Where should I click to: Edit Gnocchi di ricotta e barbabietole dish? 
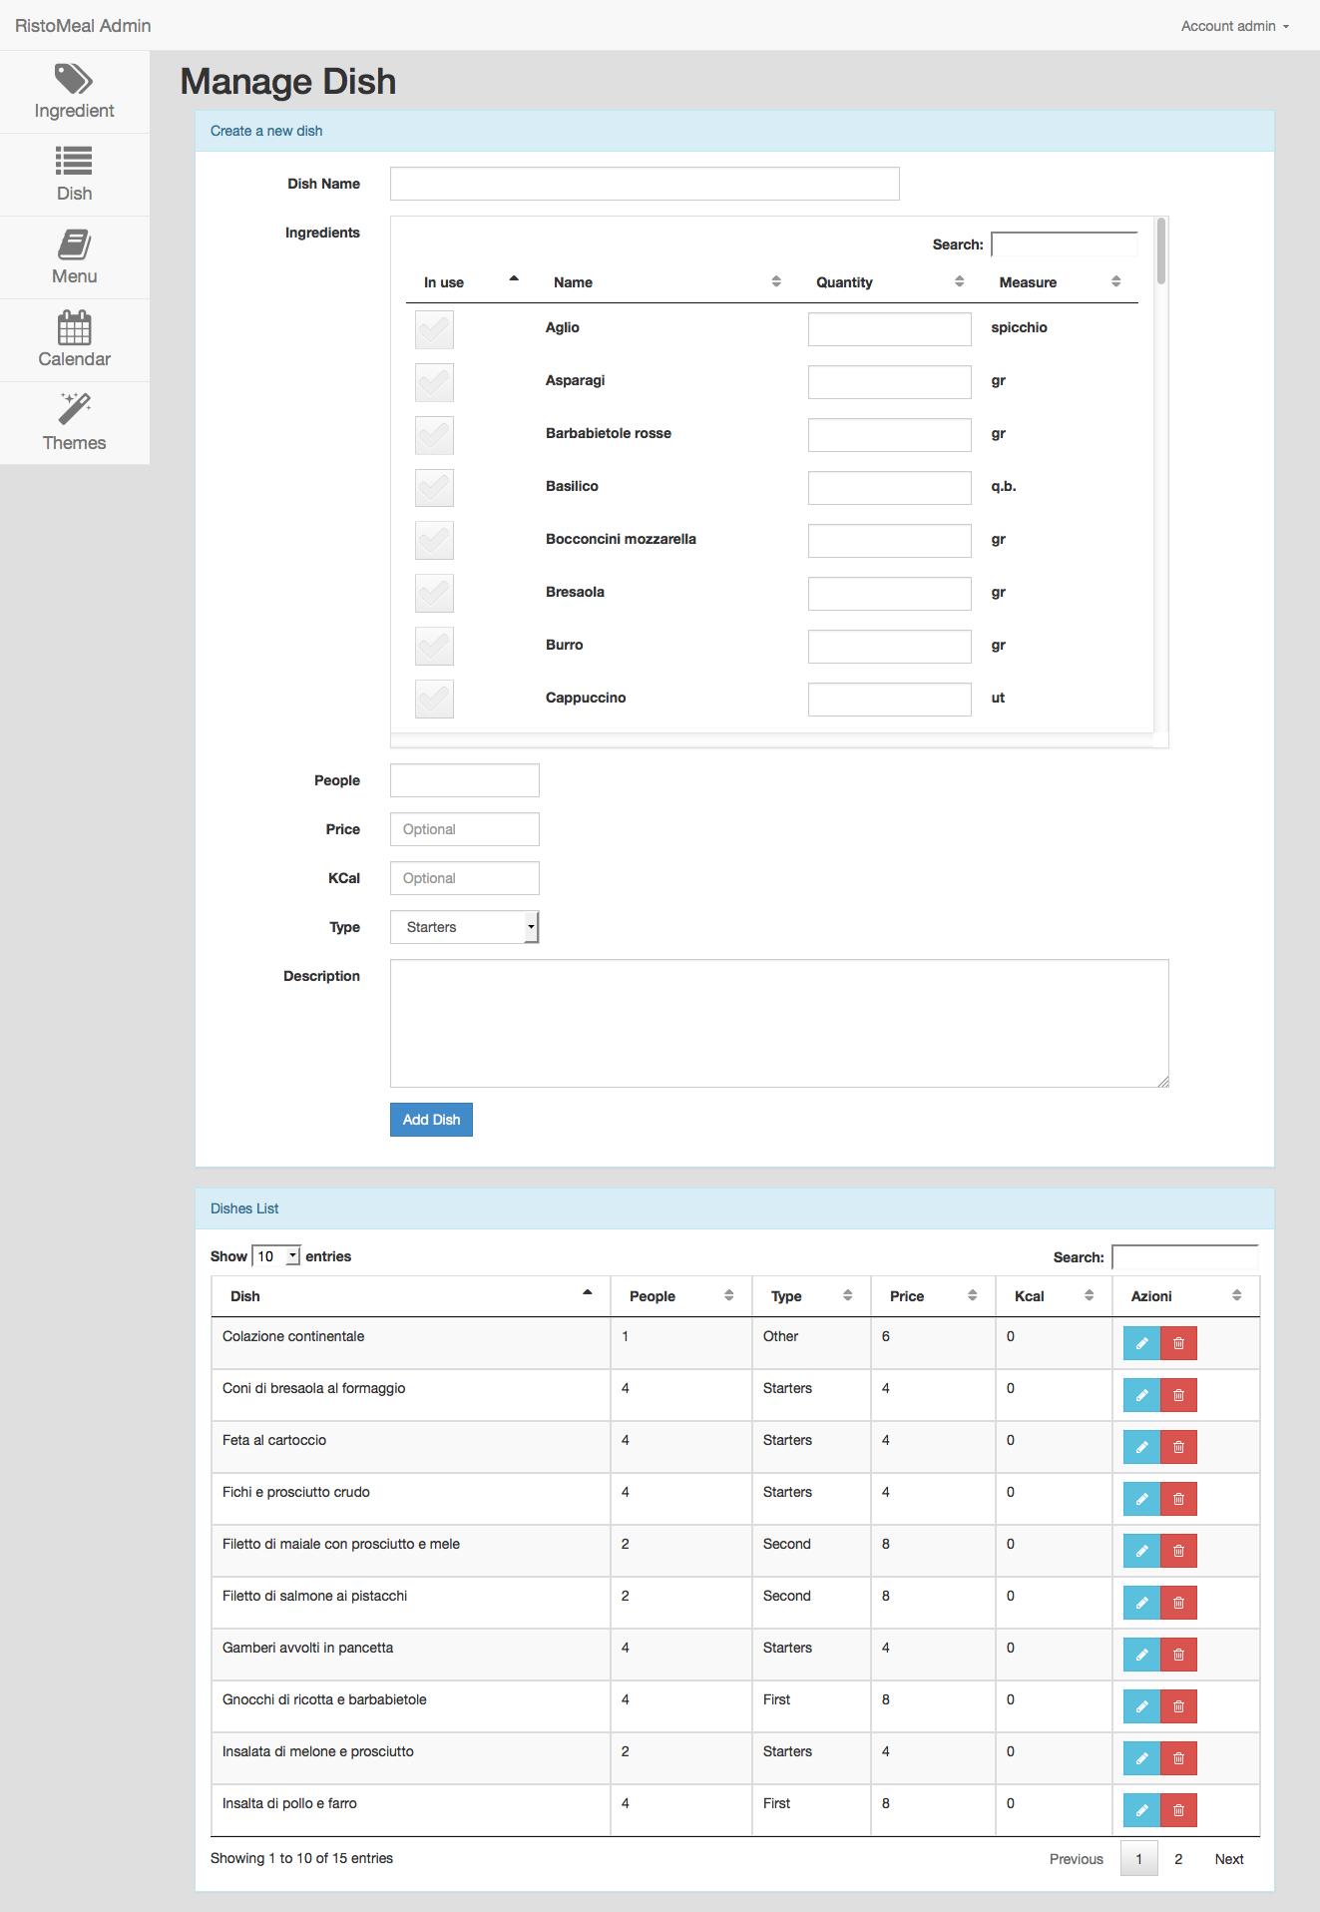click(x=1141, y=1706)
